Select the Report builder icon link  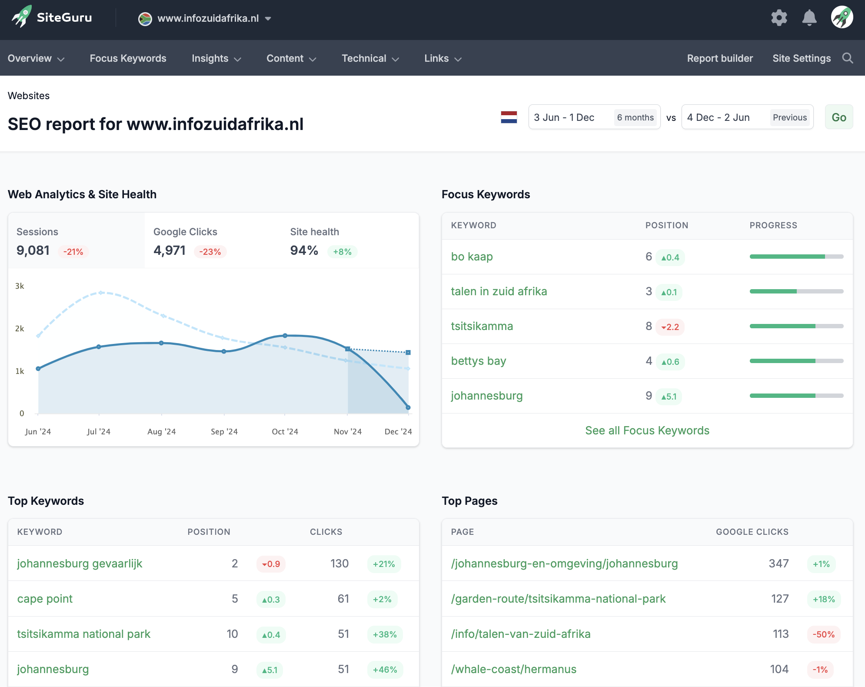[x=720, y=58]
